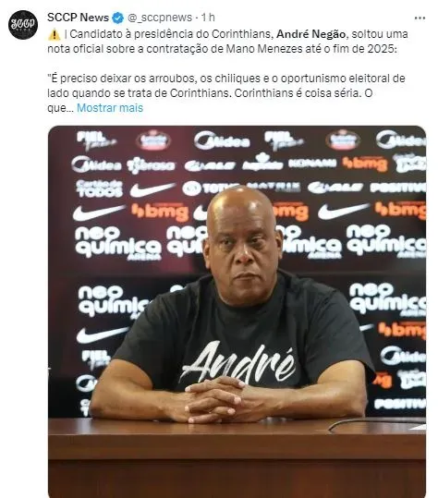Click the bold André Negão name
Viewport: 438px width, 498px height.
(x=310, y=34)
